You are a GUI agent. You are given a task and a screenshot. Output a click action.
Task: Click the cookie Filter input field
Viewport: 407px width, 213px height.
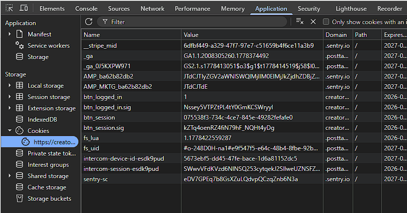click(x=192, y=22)
